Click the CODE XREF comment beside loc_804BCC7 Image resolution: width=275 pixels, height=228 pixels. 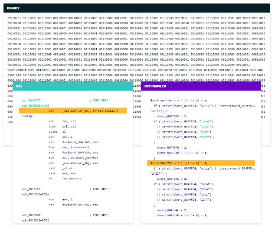(100, 101)
